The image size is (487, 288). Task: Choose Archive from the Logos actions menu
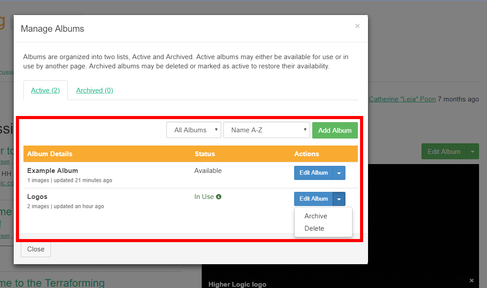point(316,216)
